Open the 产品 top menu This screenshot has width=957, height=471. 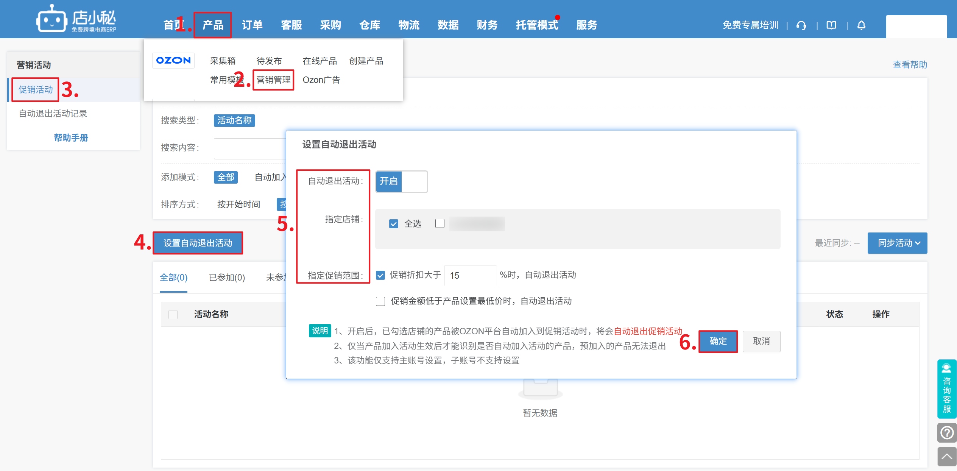213,25
